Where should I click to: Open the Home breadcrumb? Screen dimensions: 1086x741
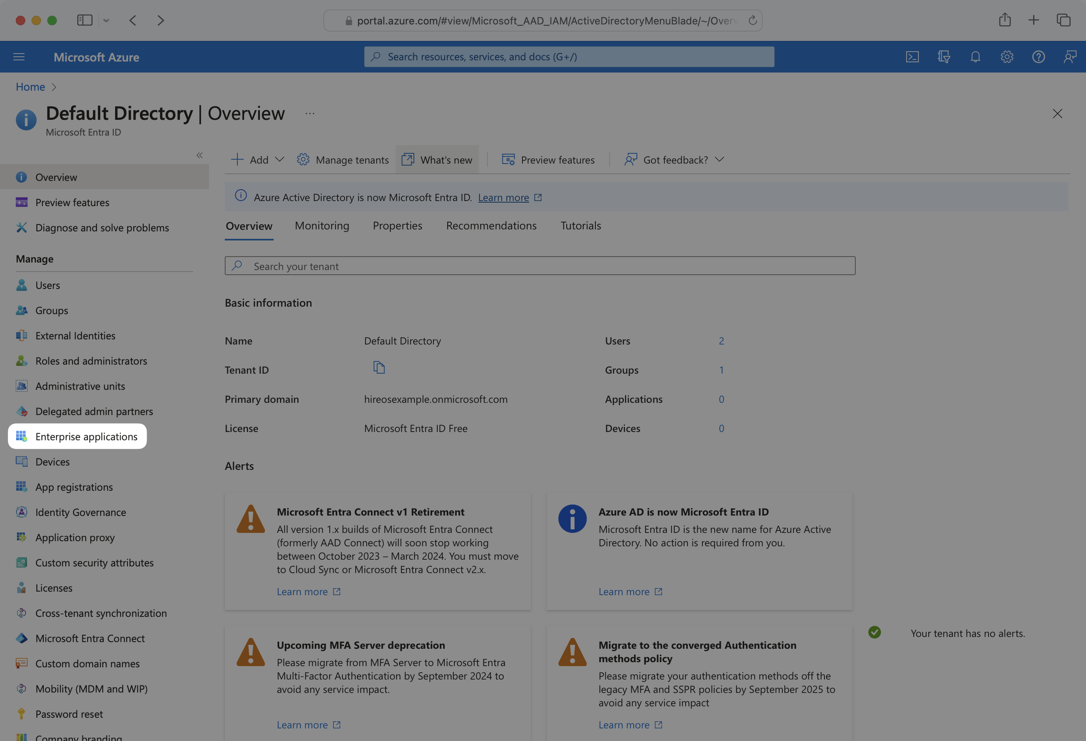tap(30, 86)
